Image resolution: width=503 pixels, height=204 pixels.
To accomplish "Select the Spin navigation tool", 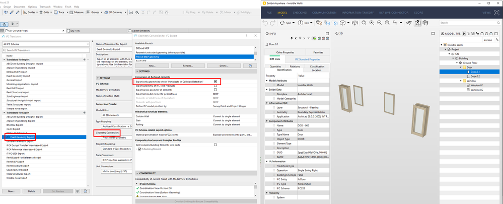I will pos(286,23).
